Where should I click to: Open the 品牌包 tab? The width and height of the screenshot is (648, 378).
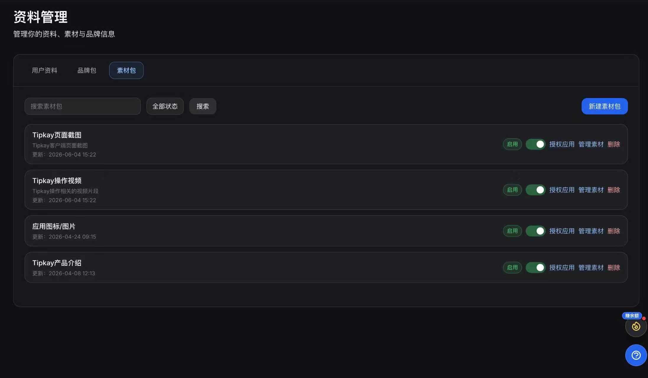(87, 70)
